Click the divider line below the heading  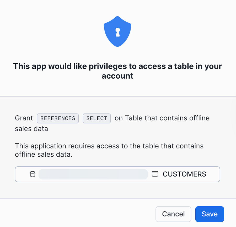coord(118,97)
